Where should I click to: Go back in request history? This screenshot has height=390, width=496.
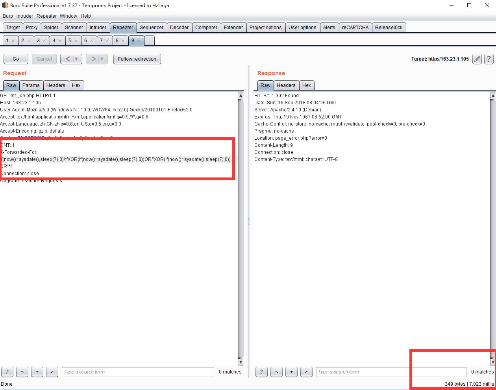(67, 59)
